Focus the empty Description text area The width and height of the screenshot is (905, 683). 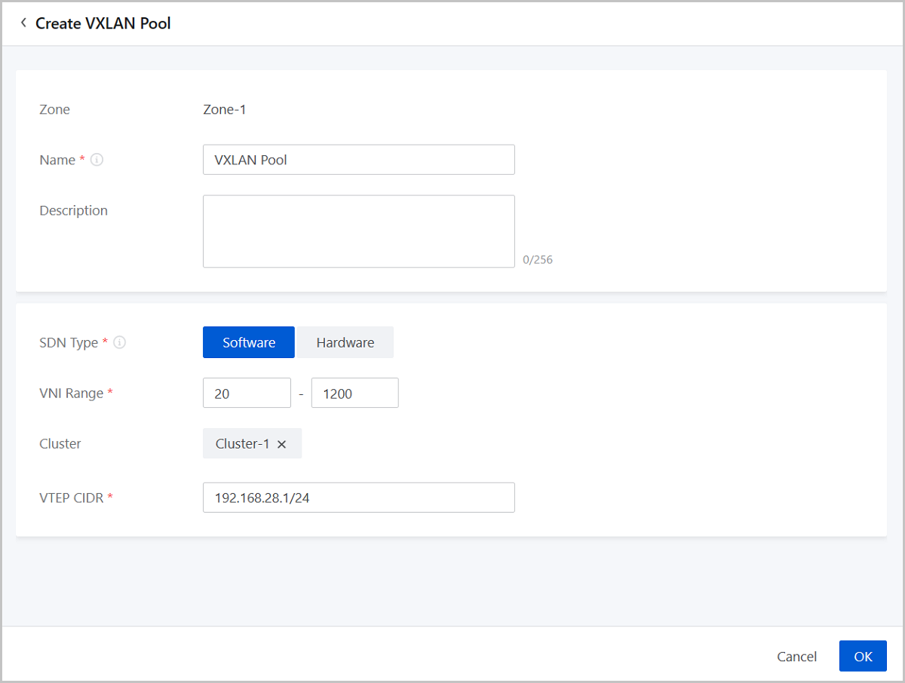pos(358,231)
